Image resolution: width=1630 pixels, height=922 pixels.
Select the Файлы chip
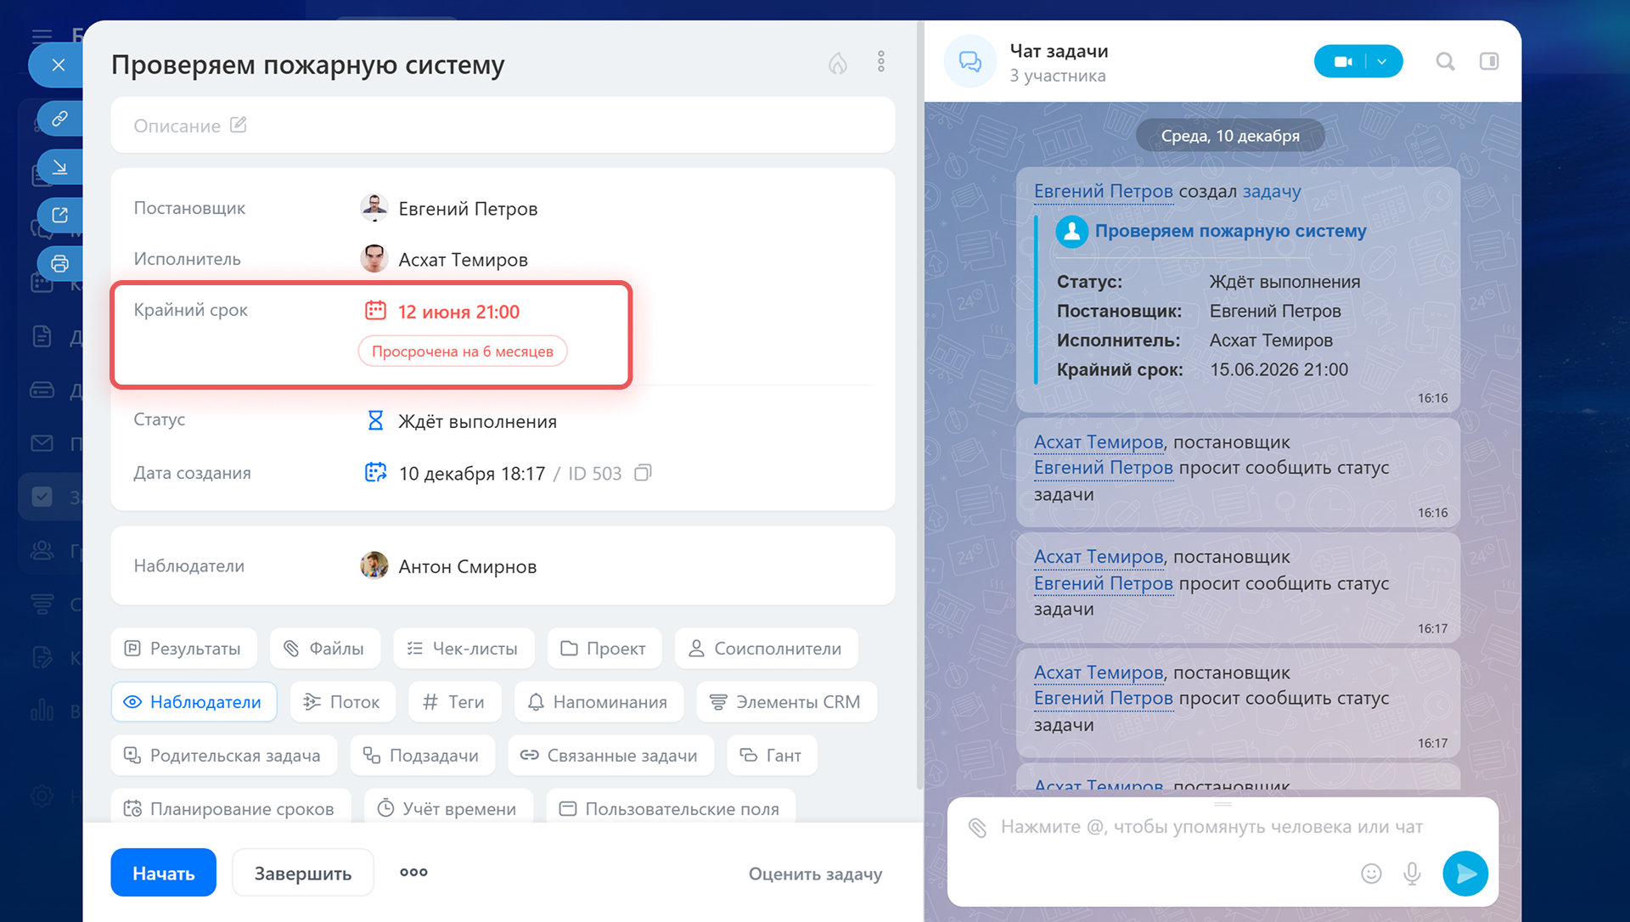(x=325, y=649)
